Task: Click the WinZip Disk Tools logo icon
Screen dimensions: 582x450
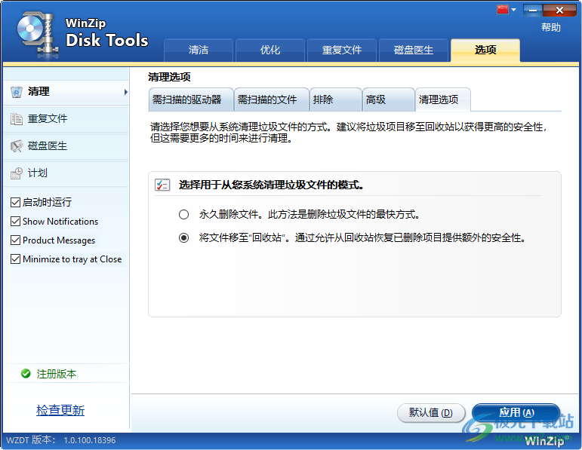Action: 38,35
